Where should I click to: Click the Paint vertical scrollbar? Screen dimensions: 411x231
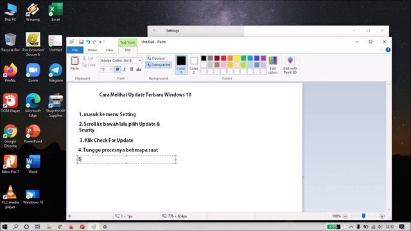(x=389, y=147)
